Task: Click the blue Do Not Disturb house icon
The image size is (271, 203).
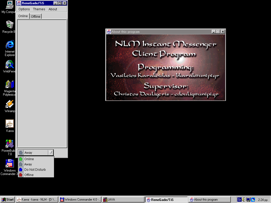Action: (21, 169)
